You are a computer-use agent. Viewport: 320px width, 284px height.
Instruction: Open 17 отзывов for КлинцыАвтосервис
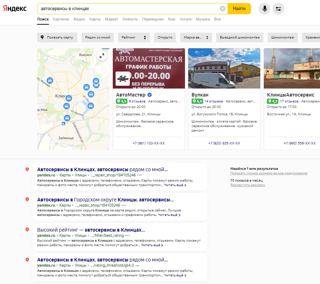[289, 101]
